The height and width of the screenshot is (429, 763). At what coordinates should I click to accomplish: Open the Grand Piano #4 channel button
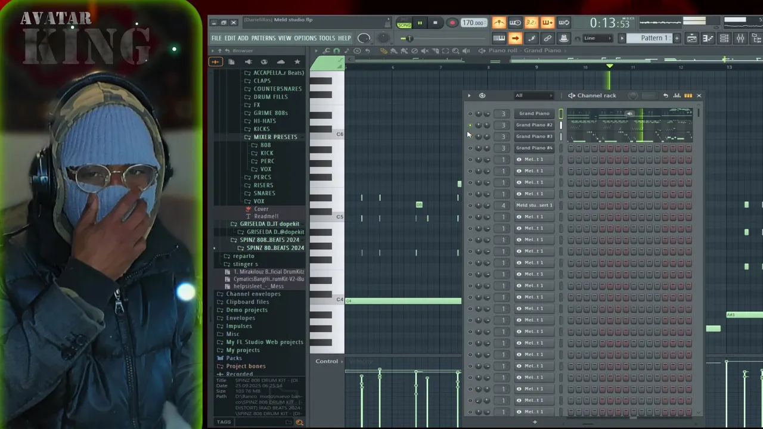[534, 148]
